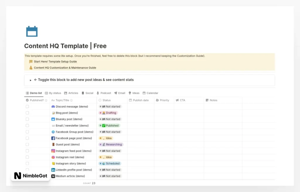This screenshot has height=192, width=300.
Task: Open Published status tag of Email / newsletter
Action: pyautogui.click(x=109, y=125)
